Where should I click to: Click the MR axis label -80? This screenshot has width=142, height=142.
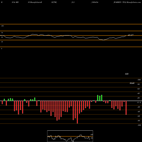[139, 121]
